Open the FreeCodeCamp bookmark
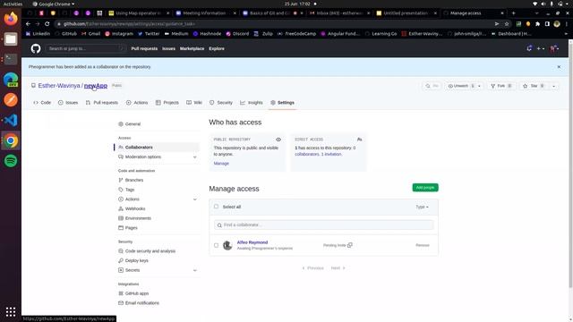This screenshot has width=573, height=322. click(x=296, y=34)
